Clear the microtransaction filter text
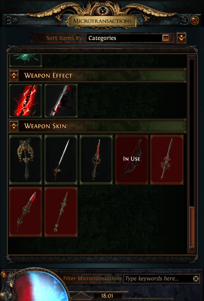This screenshot has width=204, height=301. click(196, 279)
